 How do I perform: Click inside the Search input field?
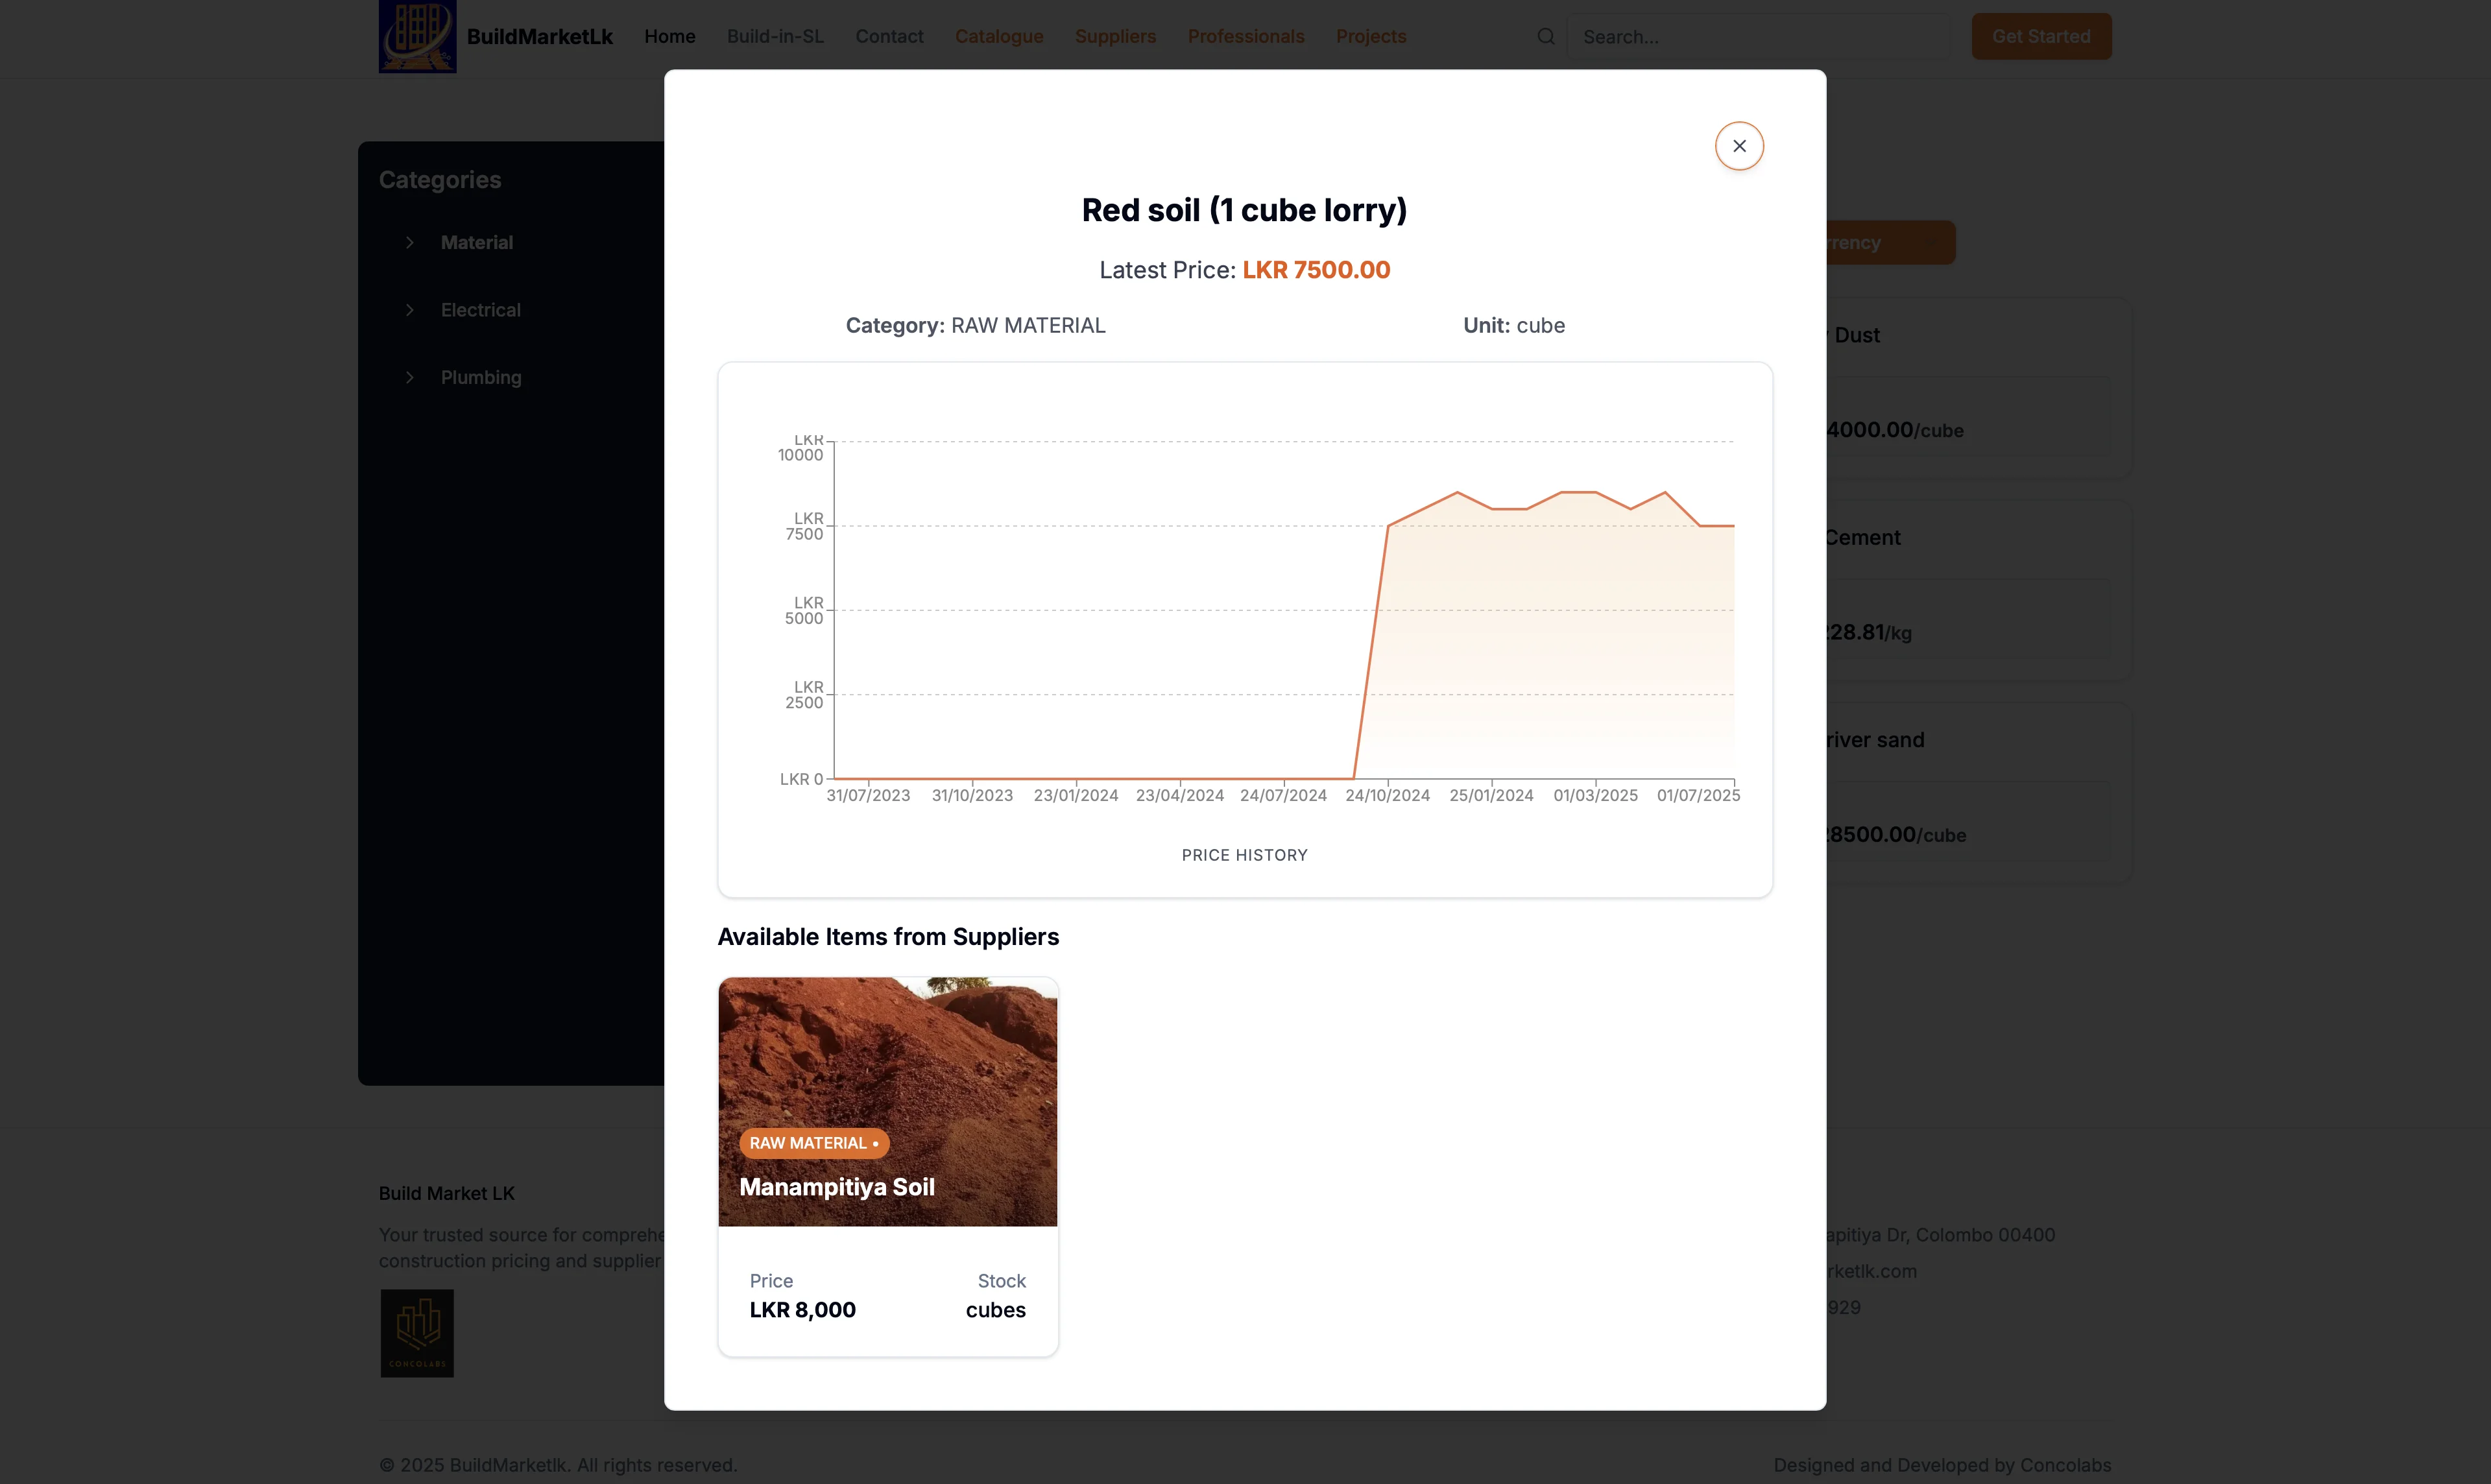pyautogui.click(x=1760, y=36)
